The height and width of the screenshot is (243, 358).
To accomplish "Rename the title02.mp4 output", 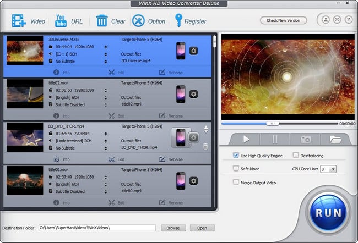I will tap(171, 116).
